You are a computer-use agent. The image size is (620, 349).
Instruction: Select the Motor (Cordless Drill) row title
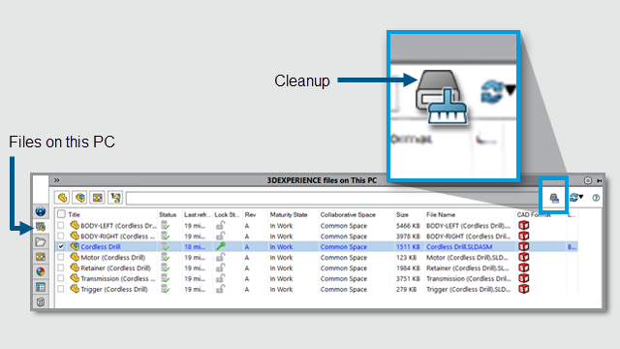point(112,257)
